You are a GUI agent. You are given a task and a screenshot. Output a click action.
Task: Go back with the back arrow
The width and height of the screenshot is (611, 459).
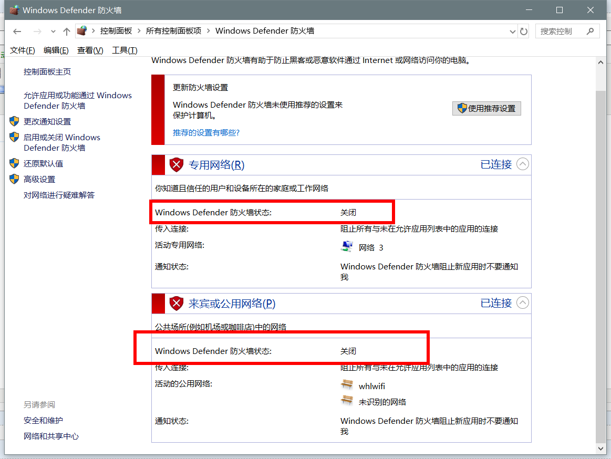pyautogui.click(x=17, y=32)
